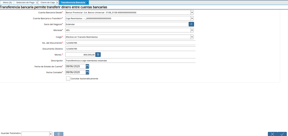Expand the Cuenta Bancaria Desde dropdown
Image resolution: width=288 pixels, height=136 pixels.
pos(192,12)
